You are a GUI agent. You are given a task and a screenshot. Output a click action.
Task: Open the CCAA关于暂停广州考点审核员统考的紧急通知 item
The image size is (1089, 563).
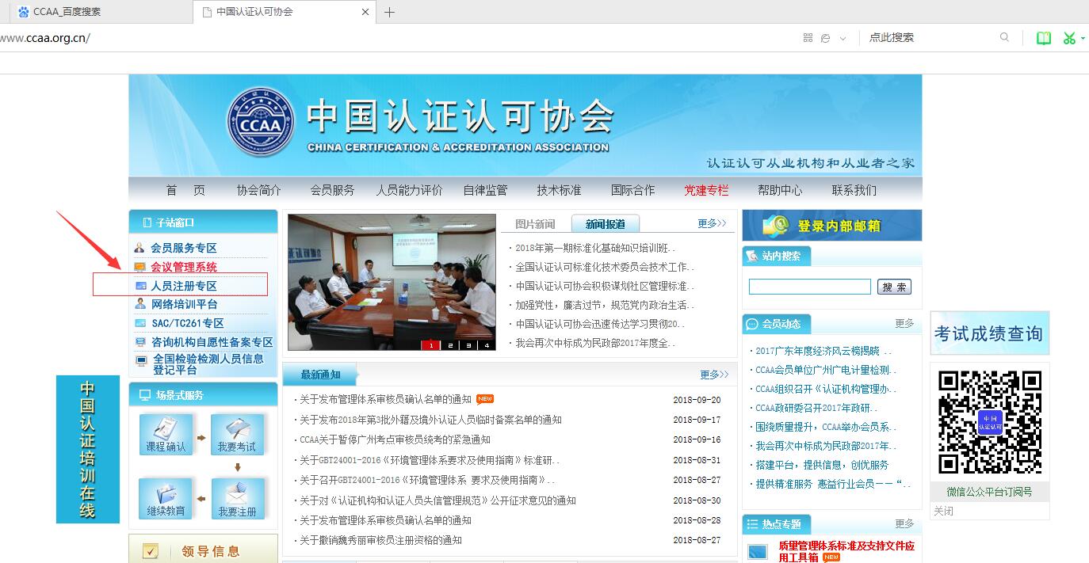click(395, 439)
